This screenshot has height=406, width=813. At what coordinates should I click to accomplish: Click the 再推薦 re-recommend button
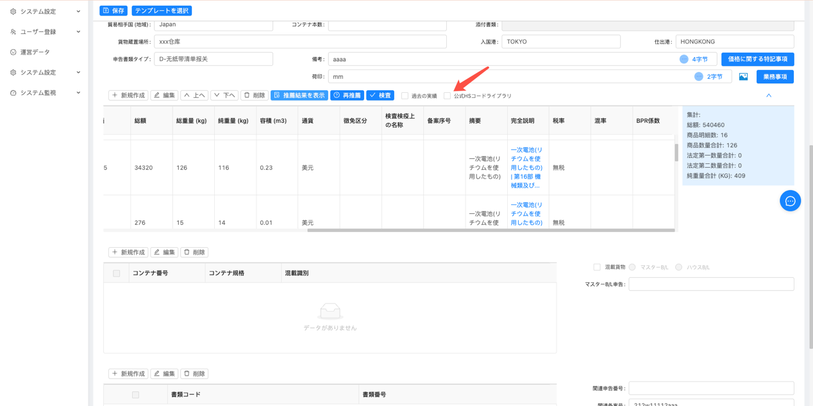348,95
